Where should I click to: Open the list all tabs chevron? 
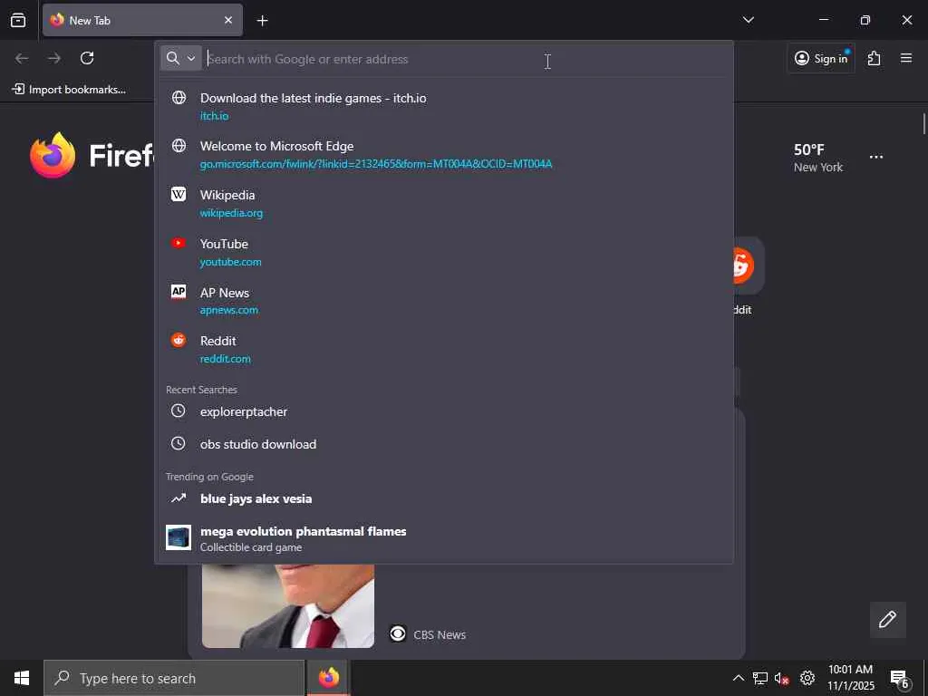(x=748, y=20)
